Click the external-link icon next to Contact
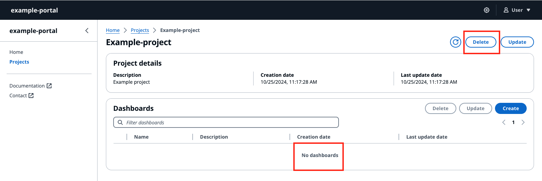The image size is (542, 181). [x=31, y=96]
